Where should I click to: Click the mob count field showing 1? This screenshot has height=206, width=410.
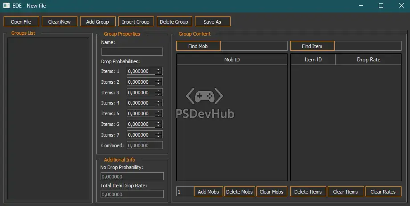pyautogui.click(x=185, y=192)
